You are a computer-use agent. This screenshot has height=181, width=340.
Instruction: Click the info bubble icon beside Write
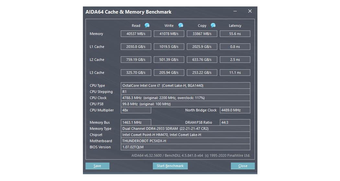pos(181,25)
